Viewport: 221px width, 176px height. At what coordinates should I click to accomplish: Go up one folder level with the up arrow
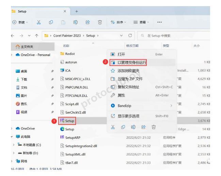(x=37, y=36)
